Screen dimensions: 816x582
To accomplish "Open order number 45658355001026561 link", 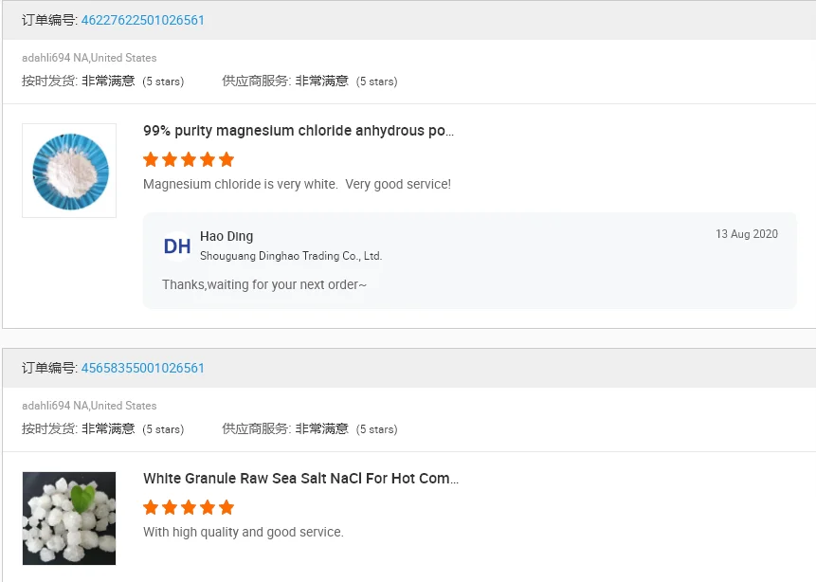I will tap(142, 368).
